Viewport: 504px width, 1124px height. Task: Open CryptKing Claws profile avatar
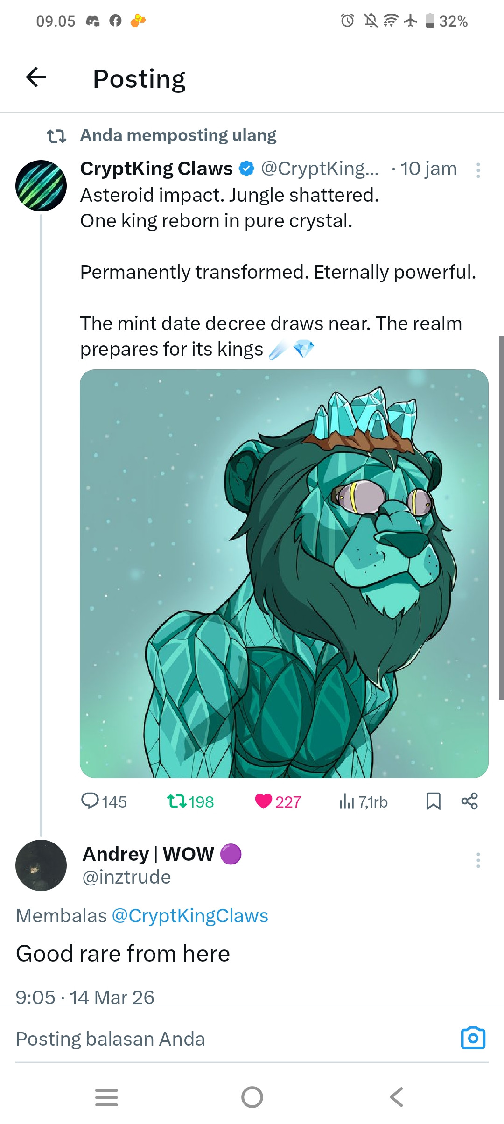[x=41, y=186]
